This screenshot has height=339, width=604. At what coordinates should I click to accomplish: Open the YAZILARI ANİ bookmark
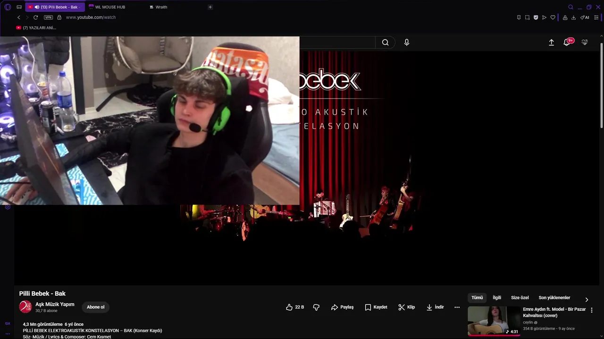coord(36,28)
